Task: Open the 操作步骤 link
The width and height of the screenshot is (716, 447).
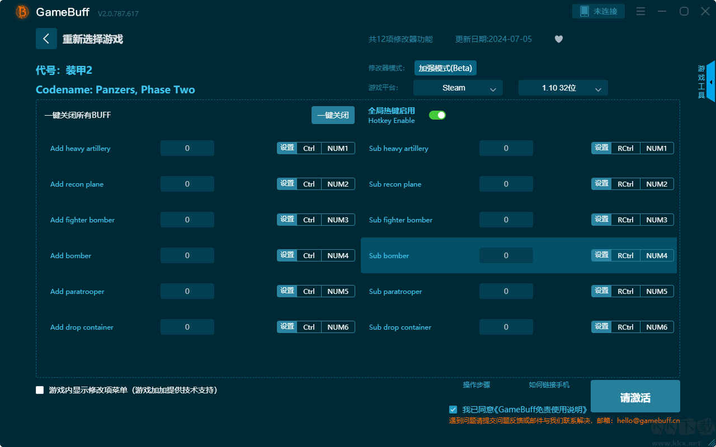Action: 477,384
